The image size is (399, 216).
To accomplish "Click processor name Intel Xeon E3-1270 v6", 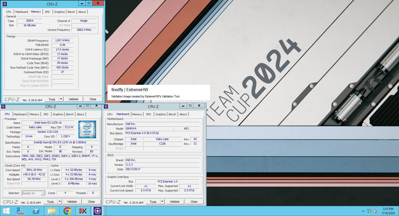I will coord(48,123).
